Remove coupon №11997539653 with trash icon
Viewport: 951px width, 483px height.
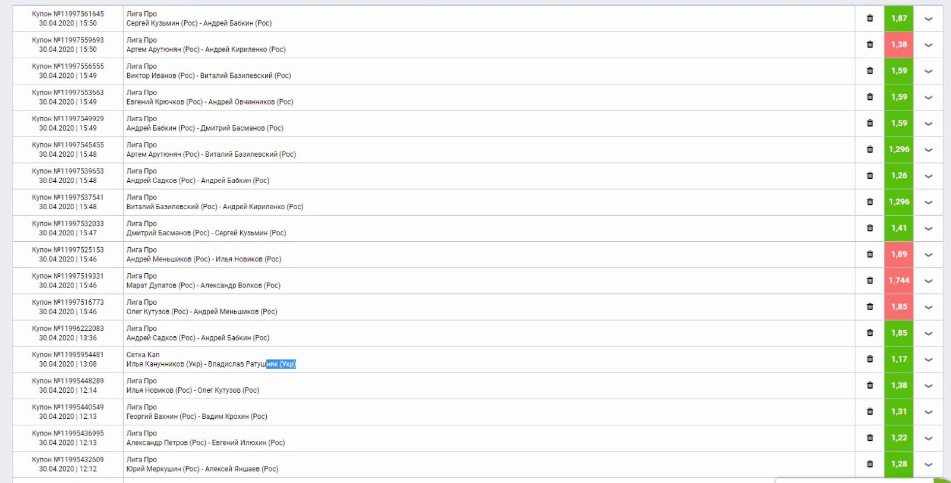[870, 175]
